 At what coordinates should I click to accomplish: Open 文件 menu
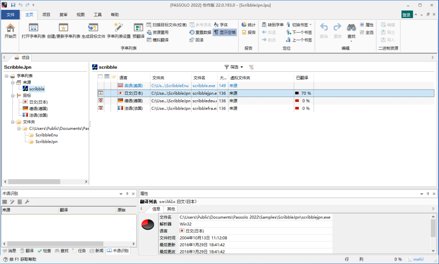pos(10,15)
